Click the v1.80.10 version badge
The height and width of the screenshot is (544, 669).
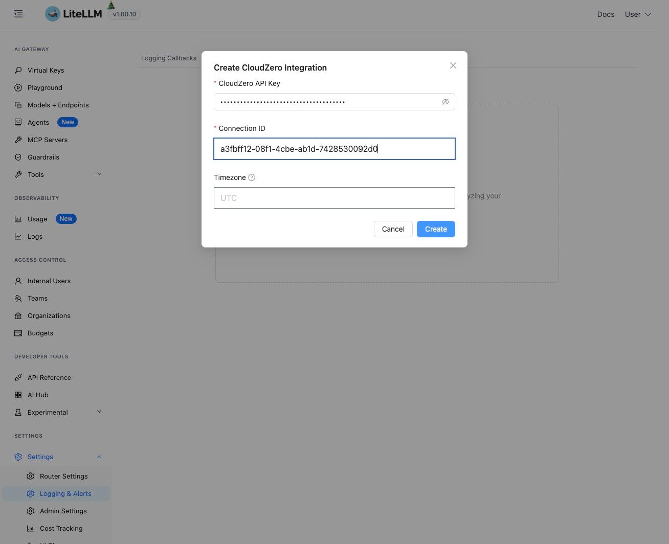(124, 14)
